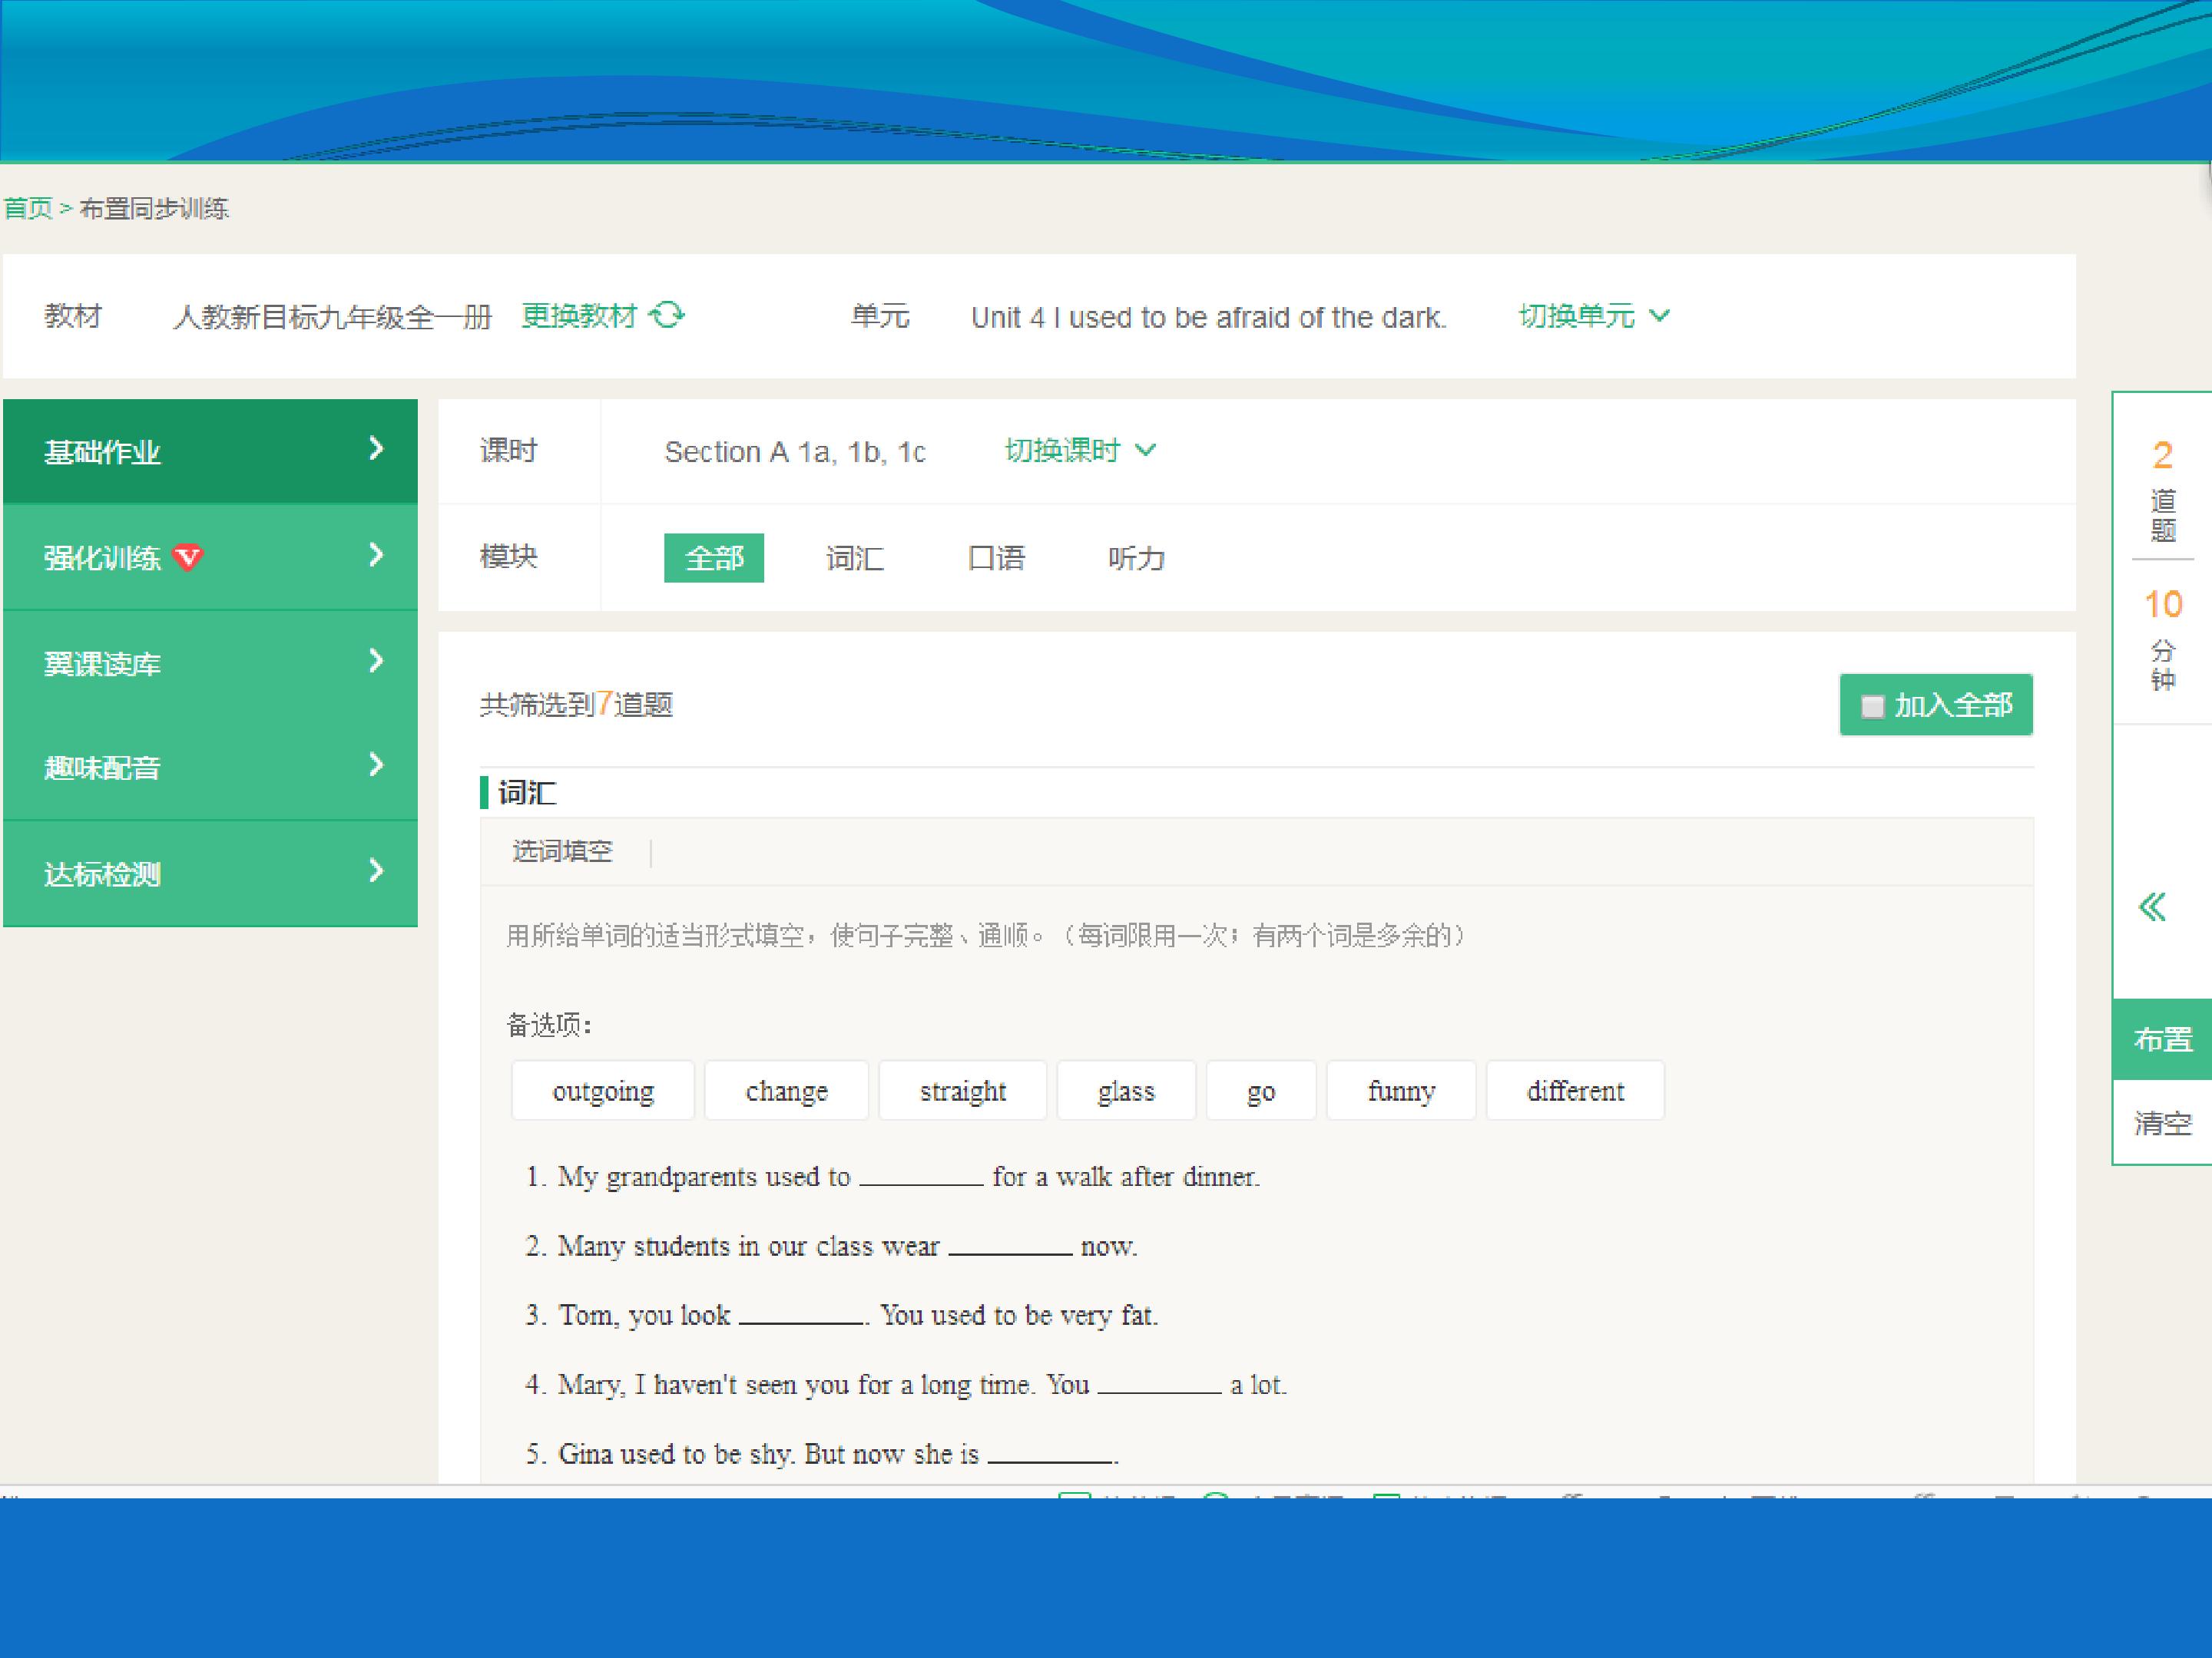Click the arrow icon on 达标检测

pyautogui.click(x=376, y=870)
